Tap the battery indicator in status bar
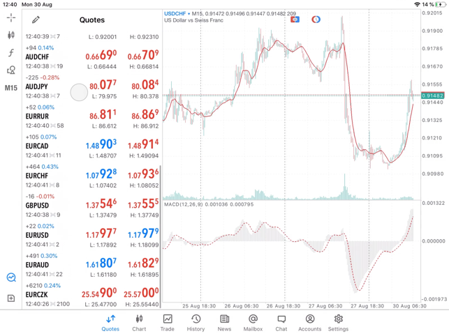This screenshot has height=336, width=449. point(440,4)
